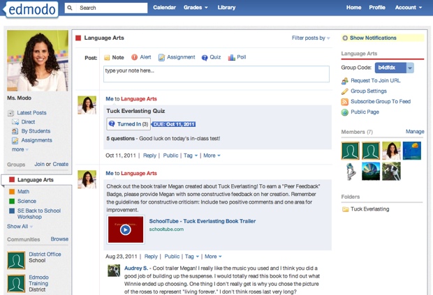The height and width of the screenshot is (295, 433).
Task: Select the Note post type icon
Action: point(108,58)
